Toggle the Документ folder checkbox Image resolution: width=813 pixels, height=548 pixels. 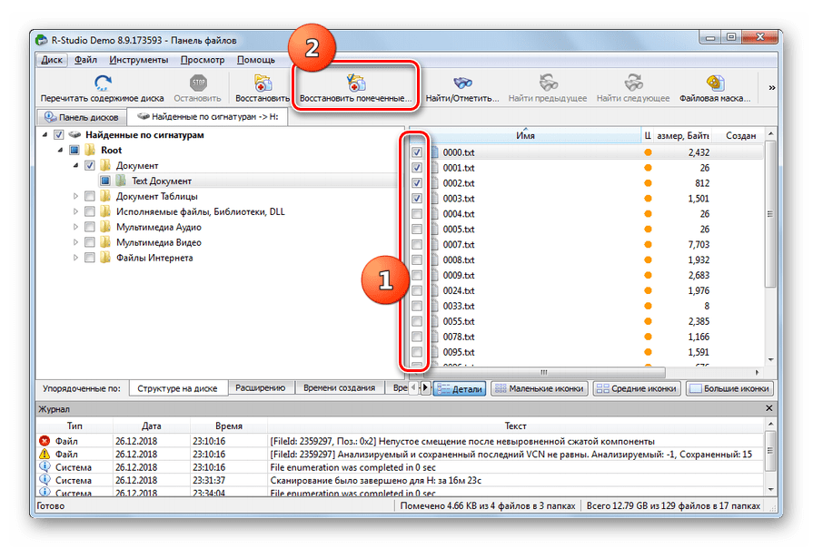tap(90, 166)
